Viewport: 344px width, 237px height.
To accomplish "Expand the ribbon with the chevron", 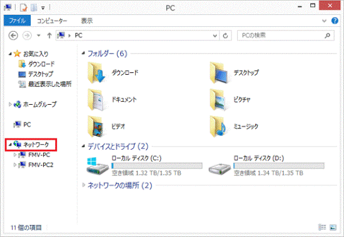I will 324,21.
